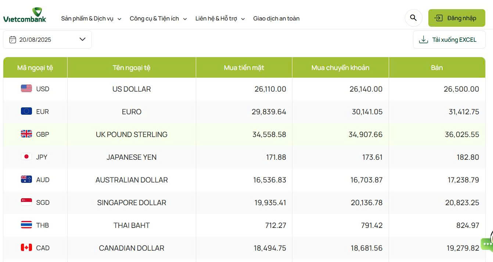Viewport: 493px width, 262px height.
Task: Click the EU flag icon beside EUR
Action: 26,111
